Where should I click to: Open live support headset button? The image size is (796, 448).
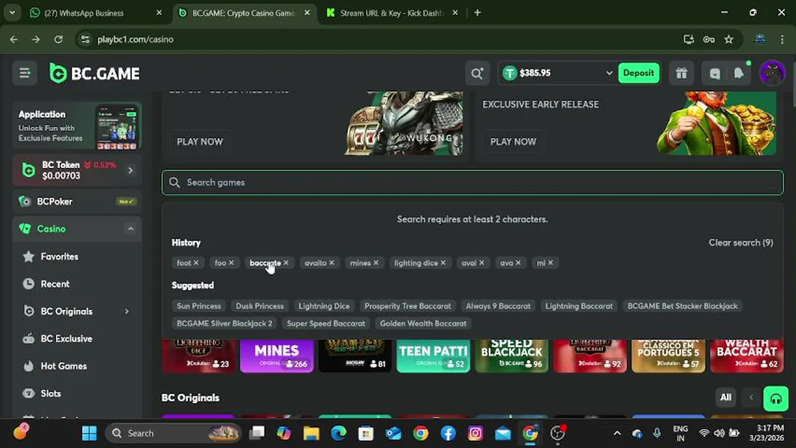(x=776, y=399)
